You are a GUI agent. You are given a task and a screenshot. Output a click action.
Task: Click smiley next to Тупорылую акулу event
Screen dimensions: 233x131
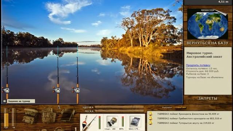[x=150, y=123]
